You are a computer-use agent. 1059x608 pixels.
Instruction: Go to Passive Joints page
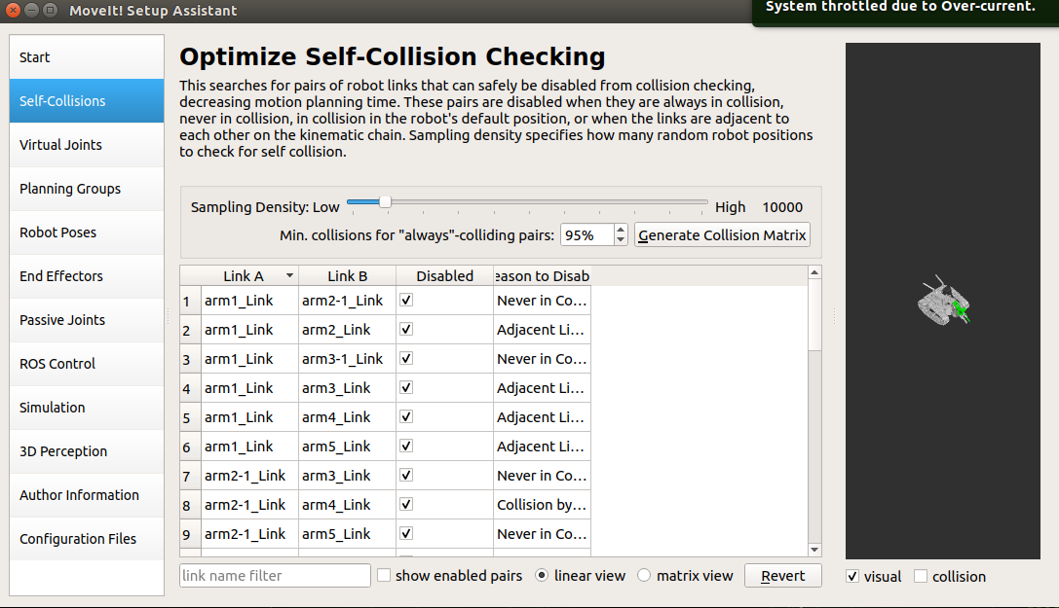pos(87,320)
